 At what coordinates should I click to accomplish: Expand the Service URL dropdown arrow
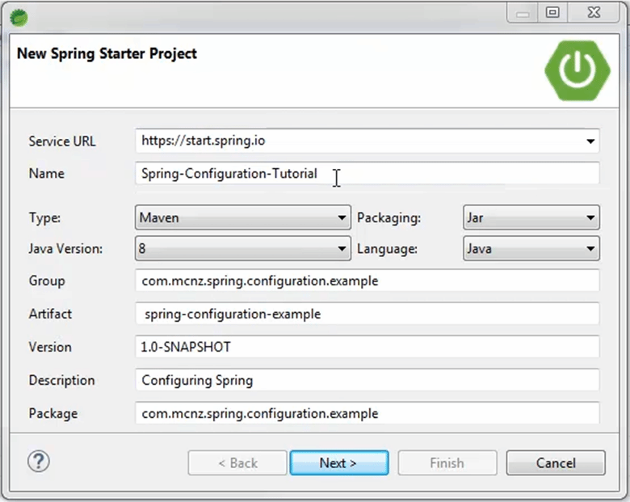coord(590,141)
